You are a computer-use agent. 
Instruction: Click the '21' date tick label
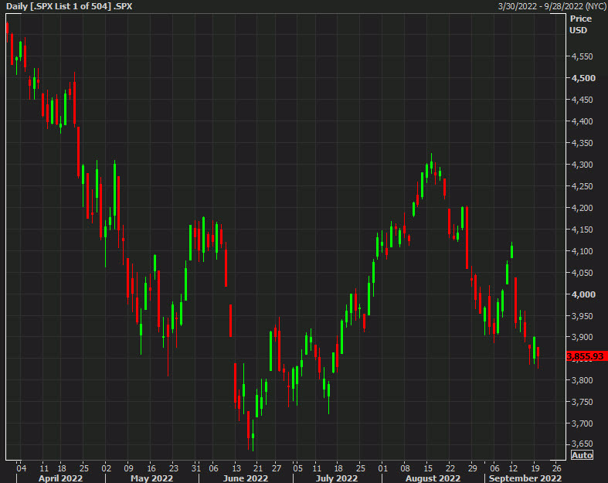(x=258, y=468)
